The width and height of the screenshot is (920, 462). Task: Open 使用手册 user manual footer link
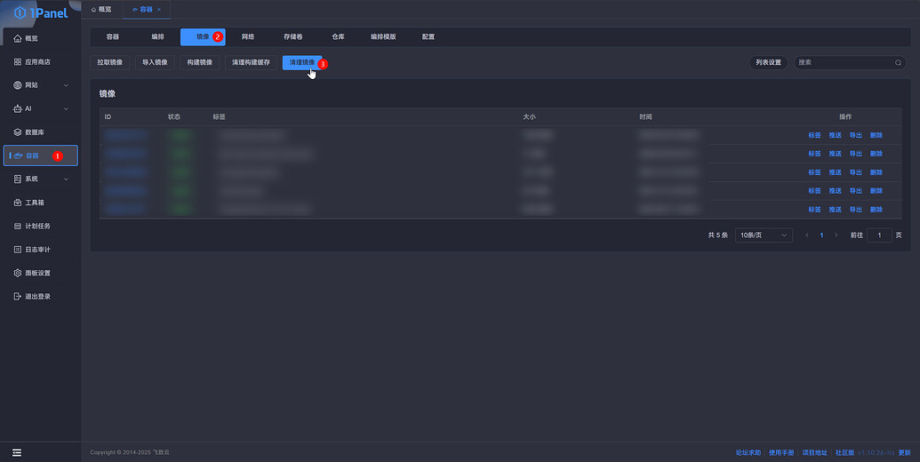(781, 452)
